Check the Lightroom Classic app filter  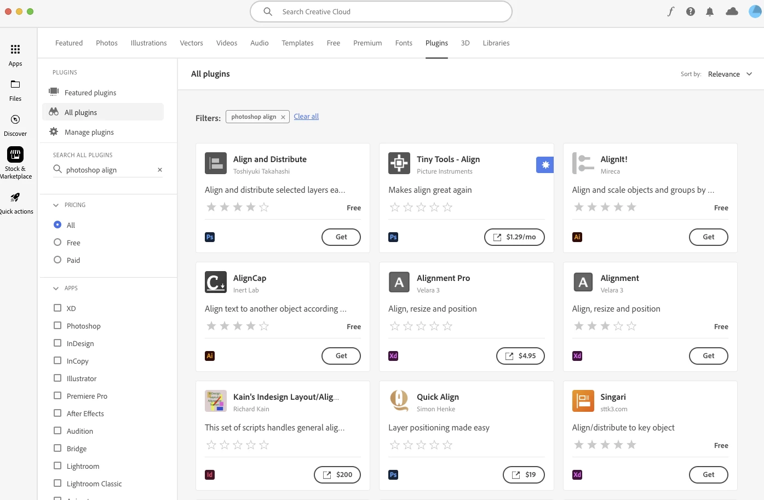(58, 483)
